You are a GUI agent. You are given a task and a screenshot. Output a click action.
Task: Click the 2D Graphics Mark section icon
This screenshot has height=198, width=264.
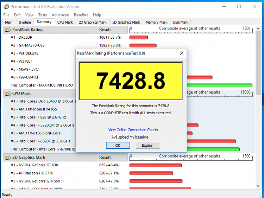click(7, 158)
